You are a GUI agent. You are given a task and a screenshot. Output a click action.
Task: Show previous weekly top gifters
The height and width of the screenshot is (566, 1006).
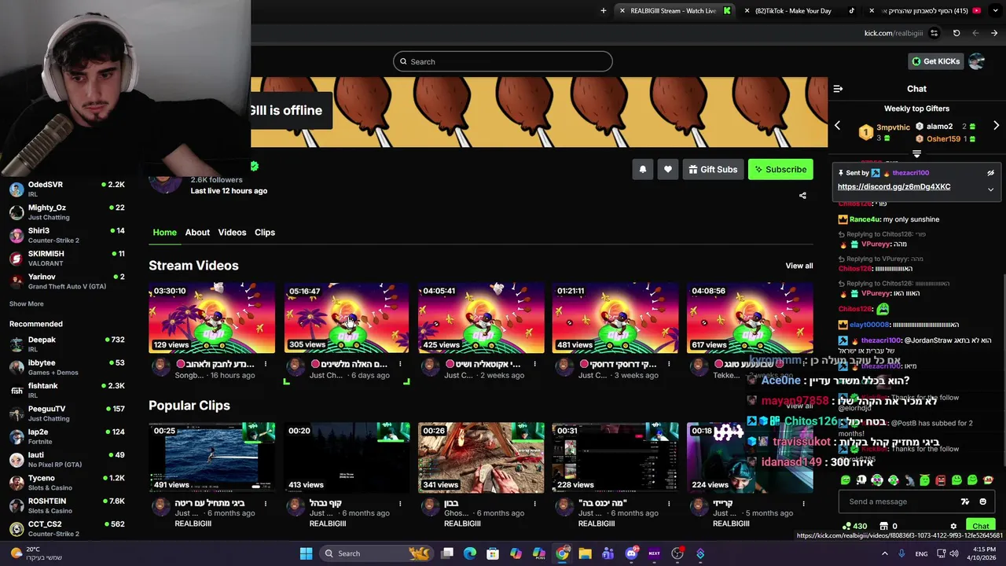837,126
